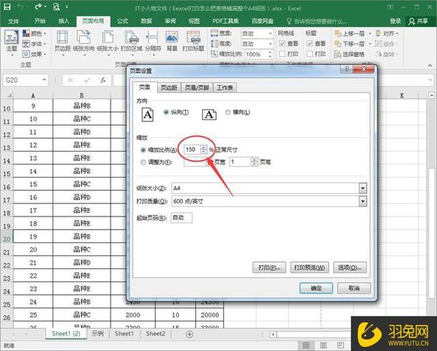Open the 页边距 margins menu
Screen dimensions: 437x351
click(x=62, y=42)
